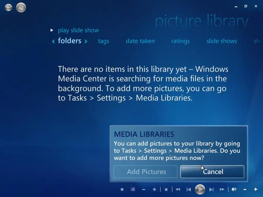Image resolution: width=263 pixels, height=197 pixels.
Task: Switch to the date taken view
Action: pos(140,41)
